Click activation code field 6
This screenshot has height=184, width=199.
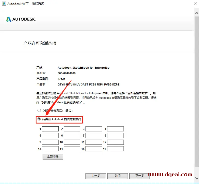72,136
